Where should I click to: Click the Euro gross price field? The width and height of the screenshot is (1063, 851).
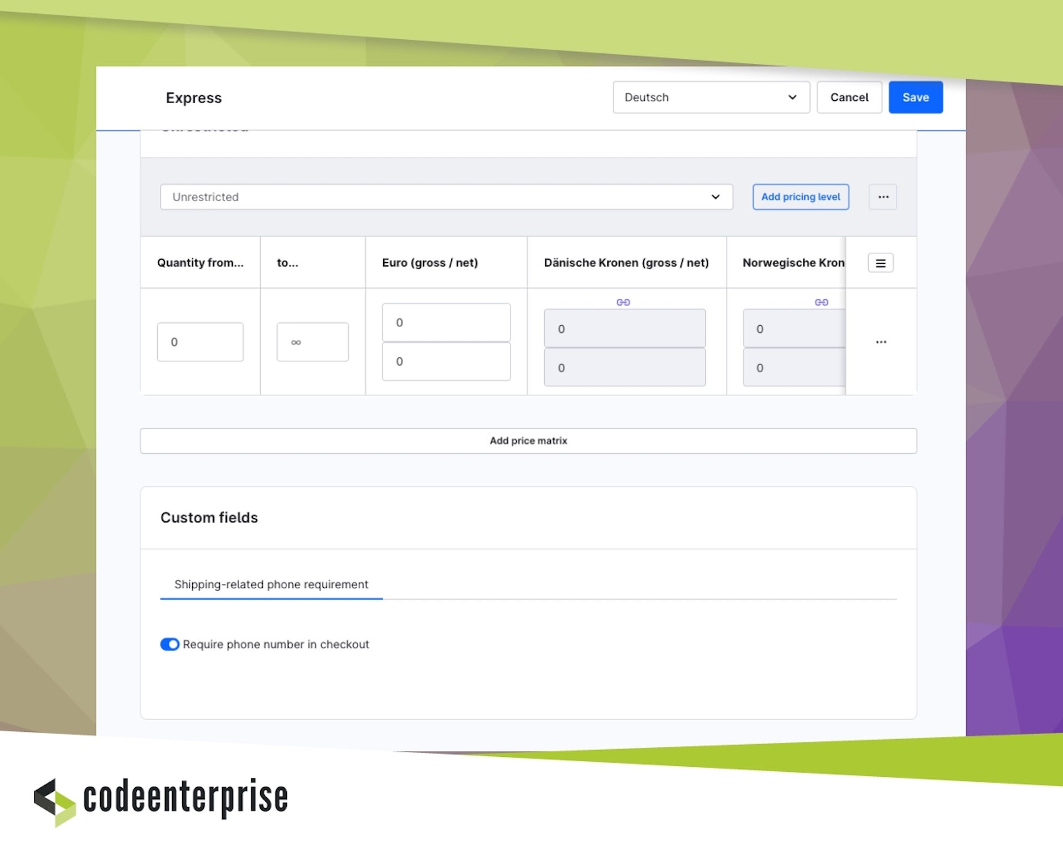[446, 322]
